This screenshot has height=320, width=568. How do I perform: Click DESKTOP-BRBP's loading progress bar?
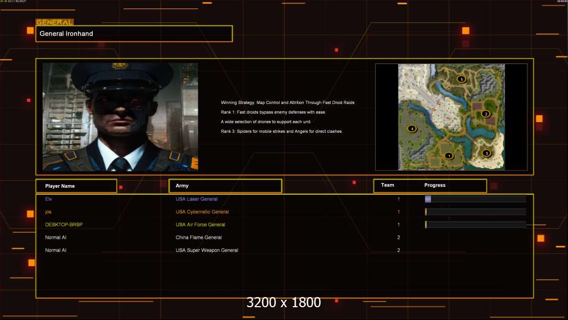476,225
